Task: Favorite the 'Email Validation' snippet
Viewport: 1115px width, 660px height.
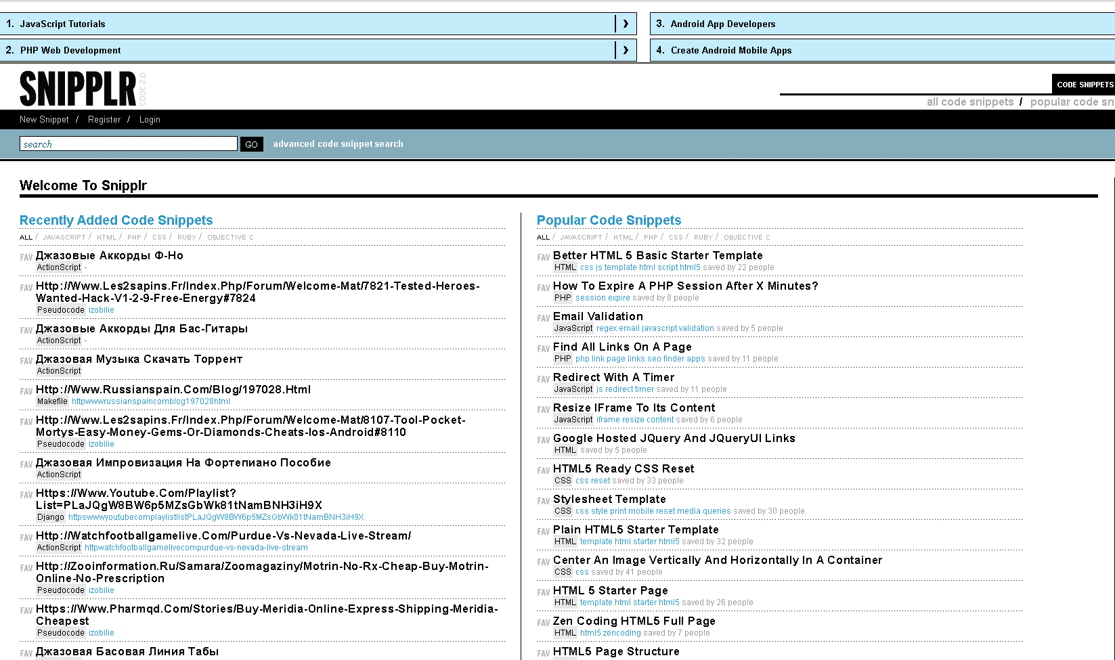Action: click(x=543, y=318)
